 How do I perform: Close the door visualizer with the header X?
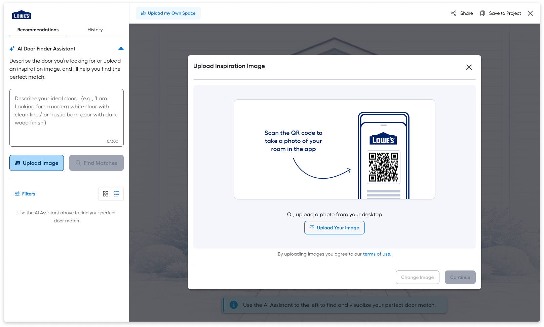[x=531, y=13]
